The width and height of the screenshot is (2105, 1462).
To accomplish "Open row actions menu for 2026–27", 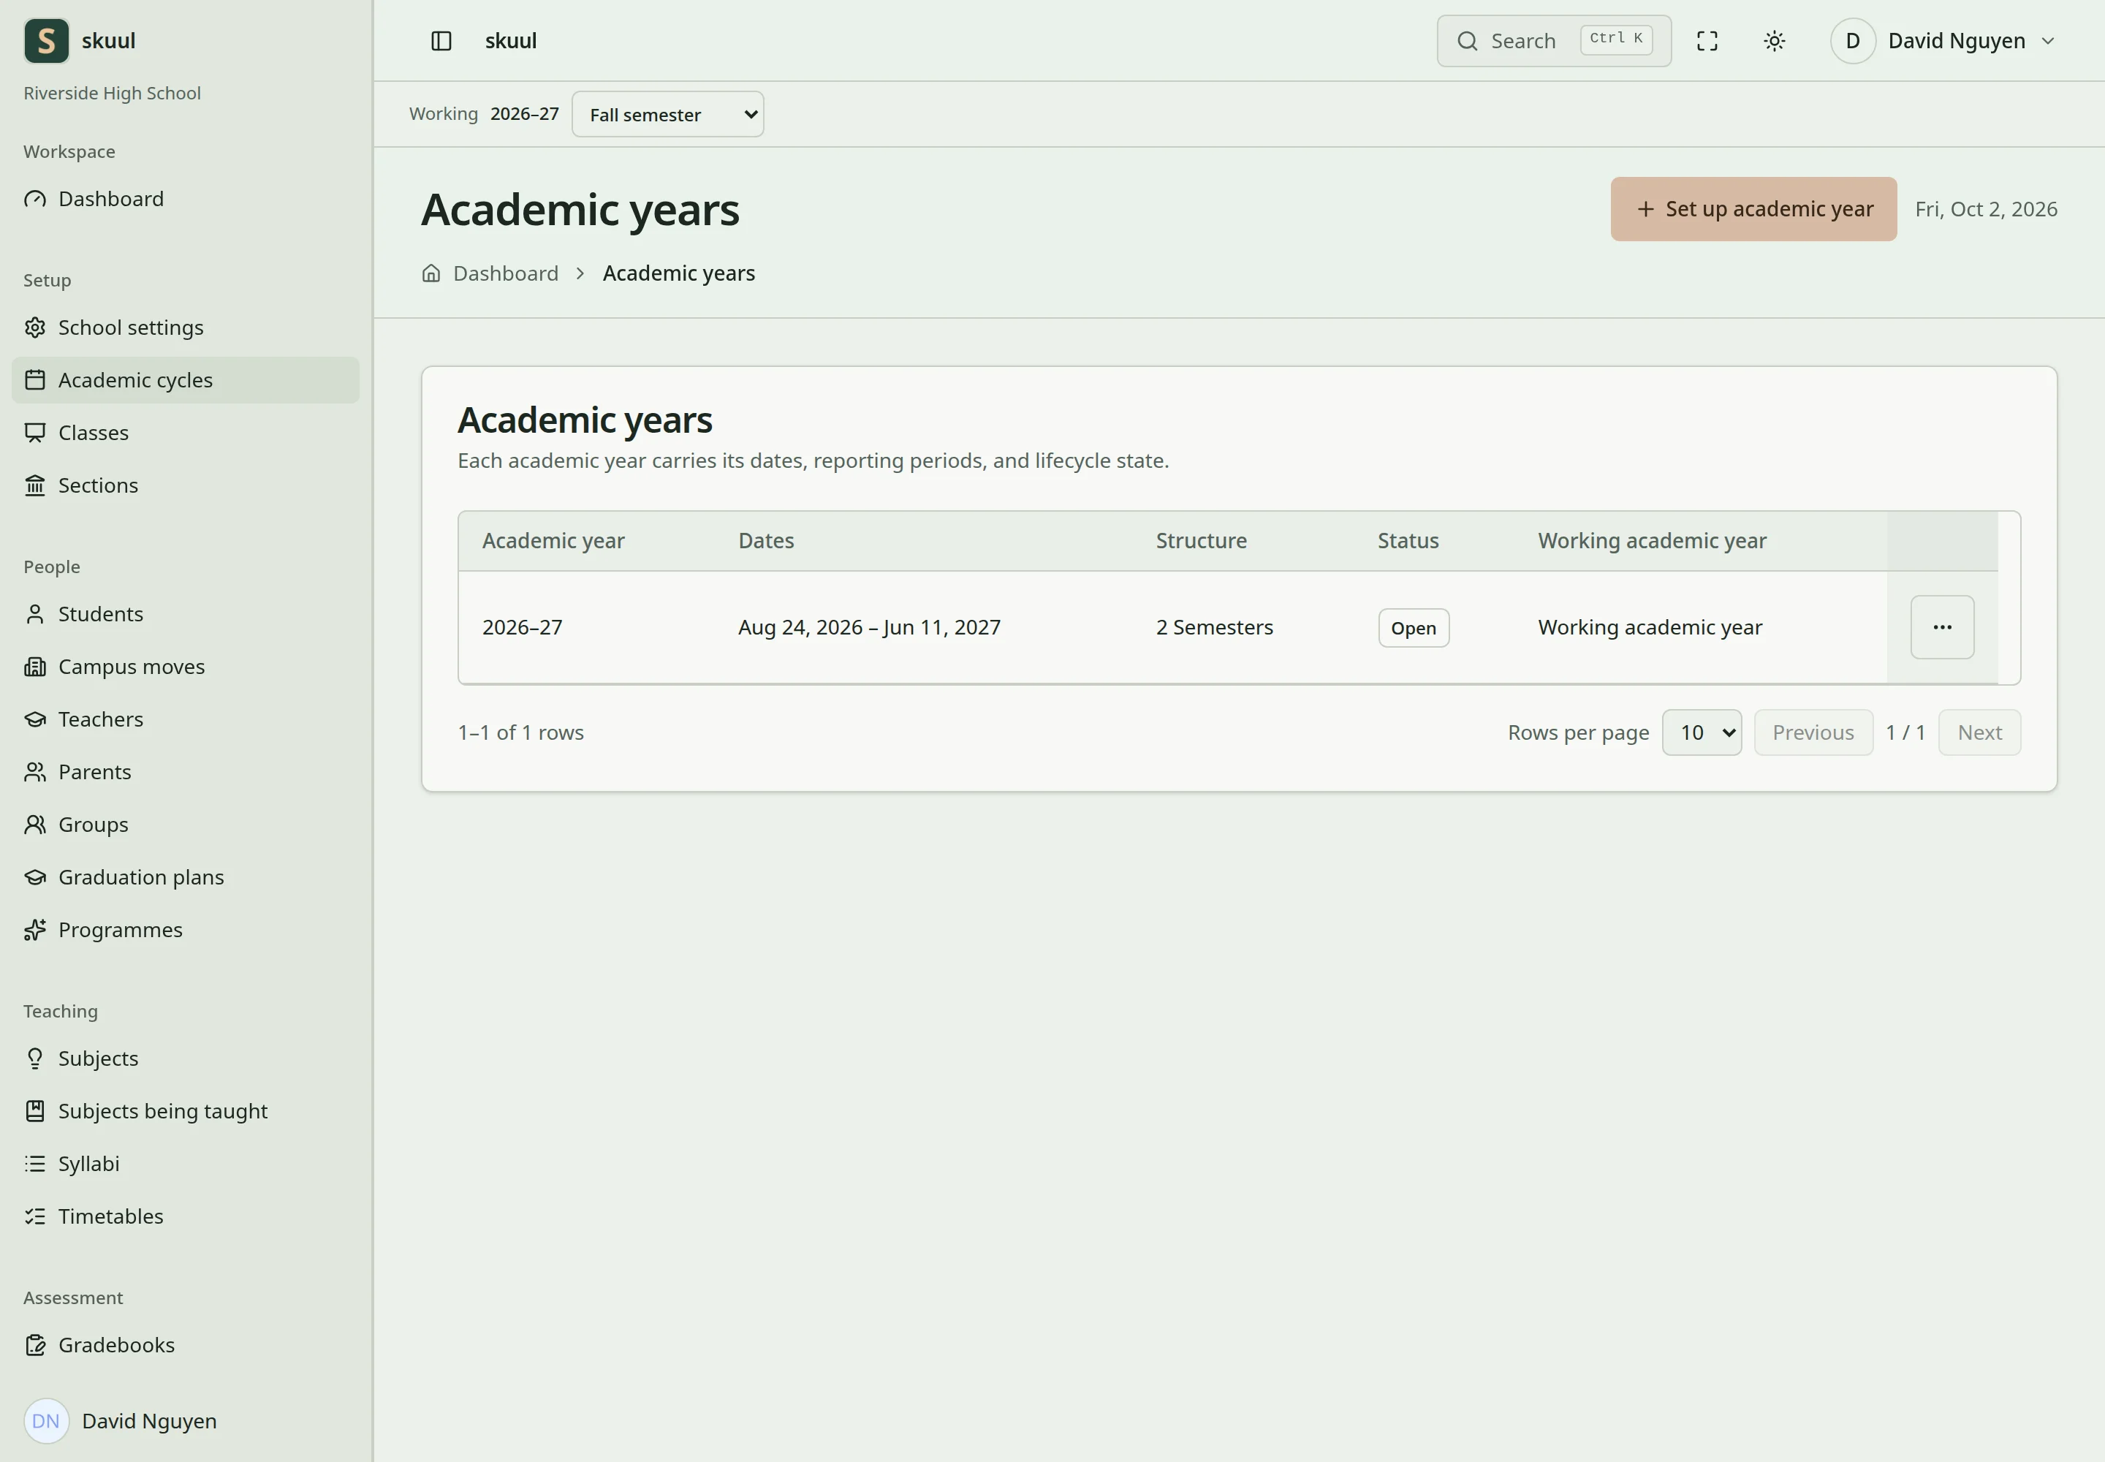I will tap(1942, 627).
